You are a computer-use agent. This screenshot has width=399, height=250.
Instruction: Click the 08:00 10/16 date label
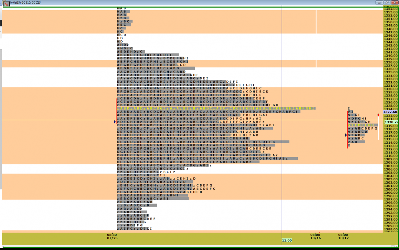[x=315, y=236]
